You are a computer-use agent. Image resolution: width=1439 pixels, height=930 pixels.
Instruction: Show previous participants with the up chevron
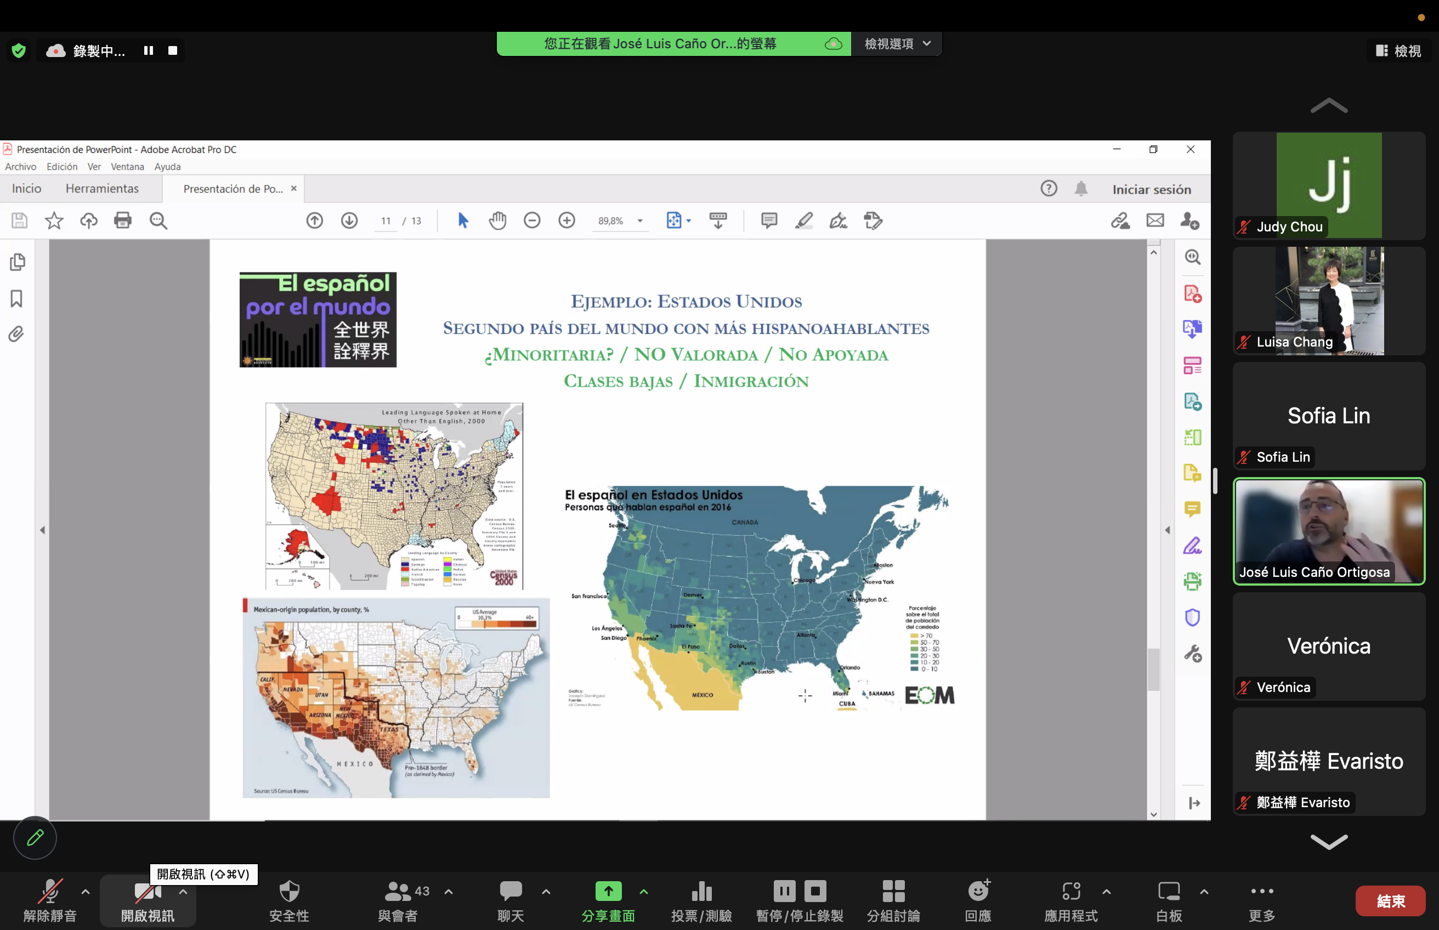coord(1328,106)
